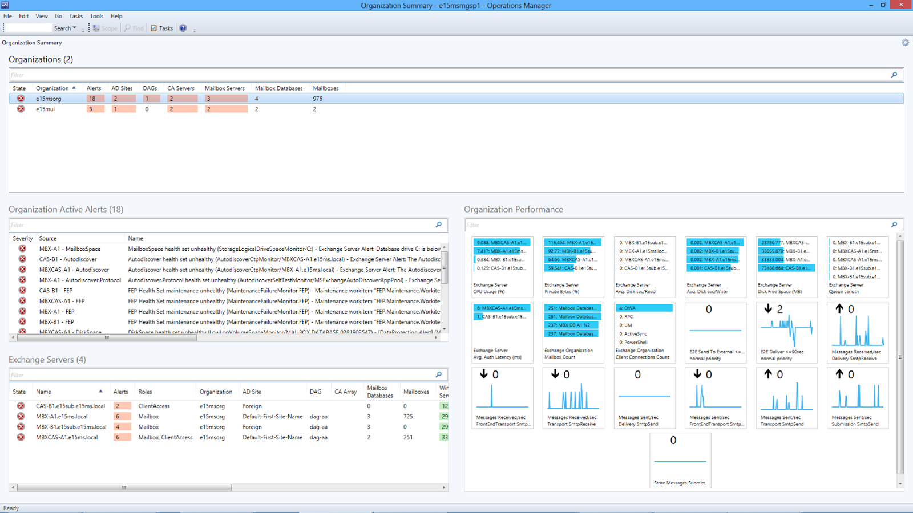Click state icon for MBX-B1.e15sub.e15ms.local server
Viewport: 913px width, 513px height.
[21, 427]
